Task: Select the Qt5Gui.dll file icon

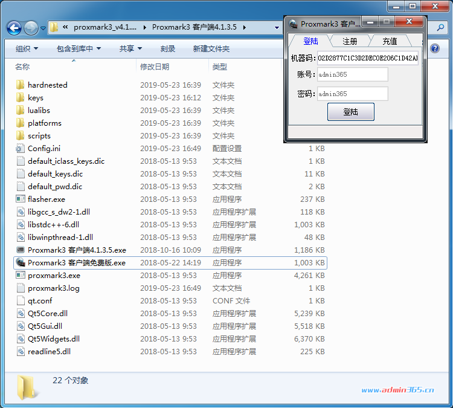Action: click(x=21, y=326)
